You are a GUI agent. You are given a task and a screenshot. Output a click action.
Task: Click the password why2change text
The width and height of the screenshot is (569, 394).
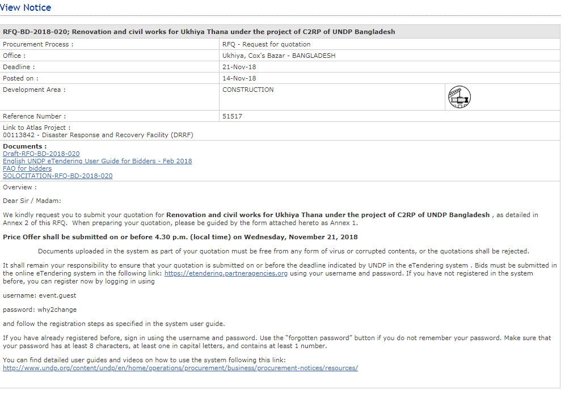(39, 310)
